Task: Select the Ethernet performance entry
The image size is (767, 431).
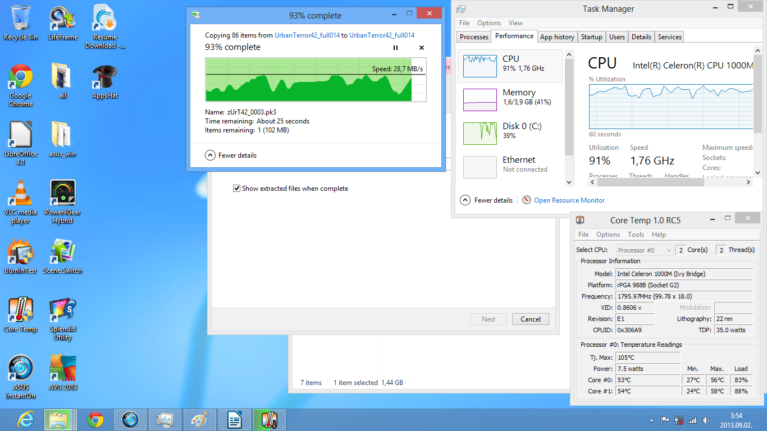Action: click(x=511, y=167)
